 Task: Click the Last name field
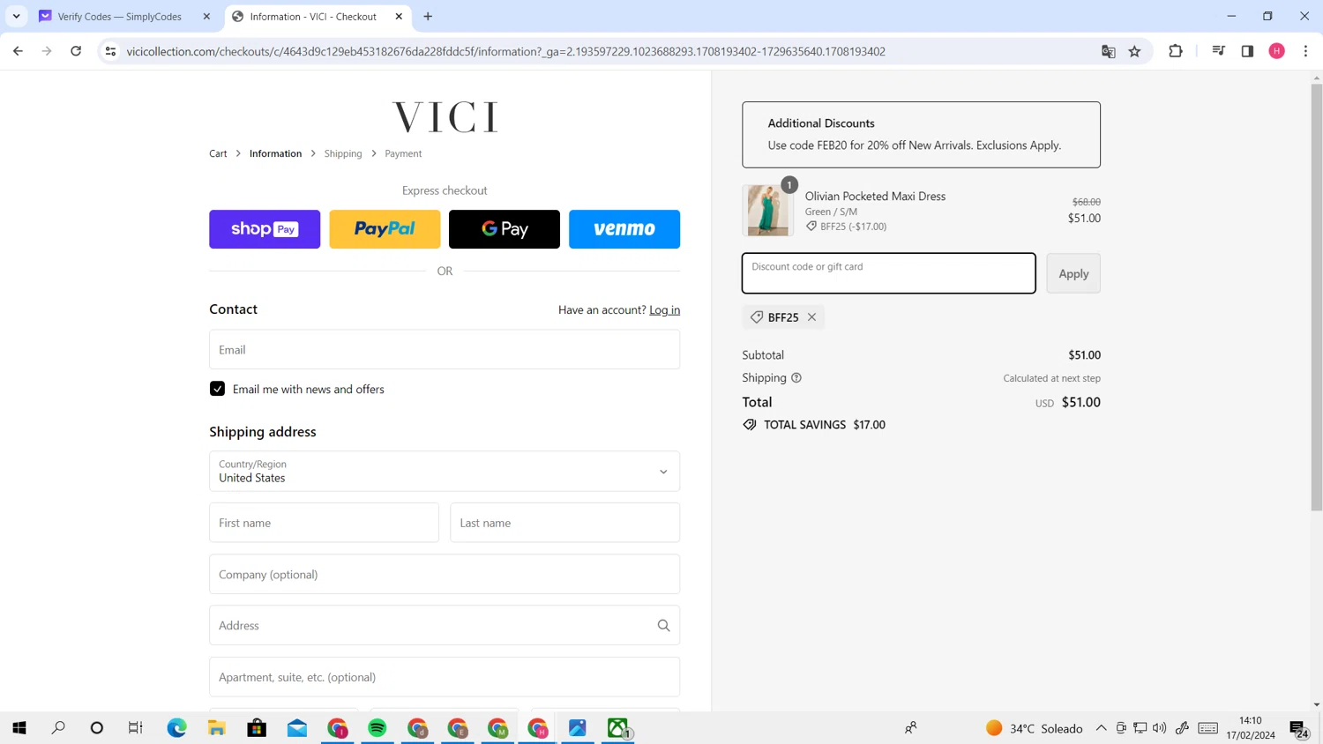point(565,523)
